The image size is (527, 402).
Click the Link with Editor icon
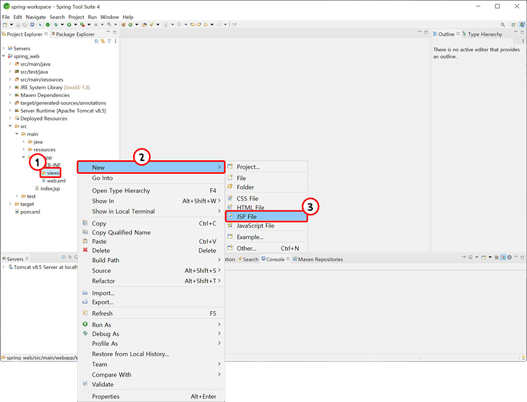[103, 41]
